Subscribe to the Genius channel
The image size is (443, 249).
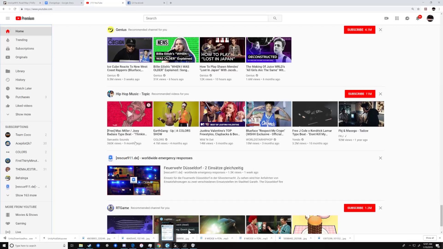point(360,30)
